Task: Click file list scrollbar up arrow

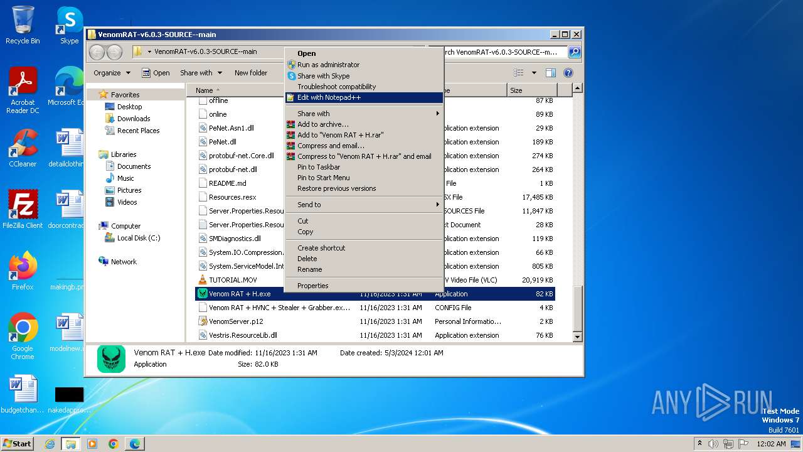Action: tap(578, 89)
